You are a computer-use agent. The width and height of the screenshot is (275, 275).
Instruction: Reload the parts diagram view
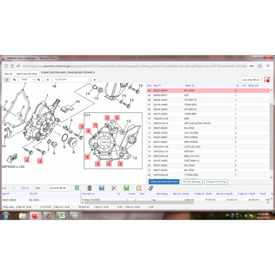[7, 79]
